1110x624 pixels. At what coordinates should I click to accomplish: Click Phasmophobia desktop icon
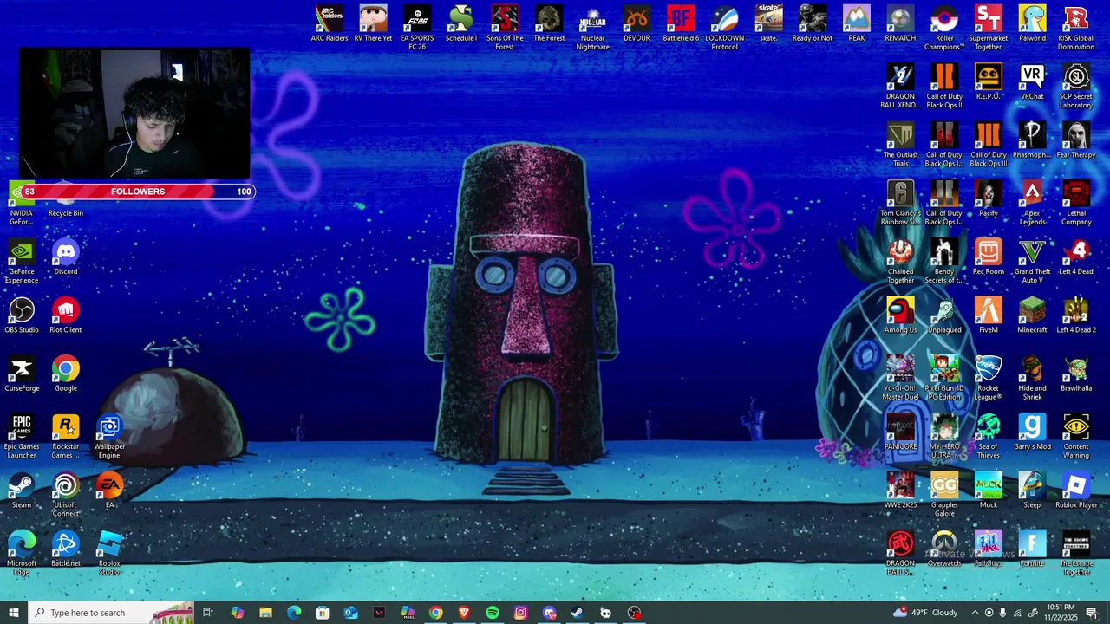point(1032,140)
